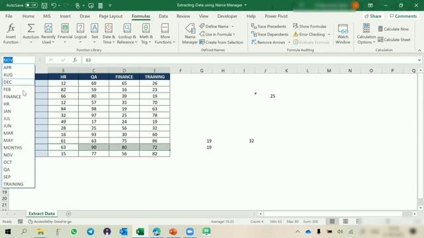The image size is (424, 238).
Task: Click Calculate Now
Action: [x=394, y=29]
